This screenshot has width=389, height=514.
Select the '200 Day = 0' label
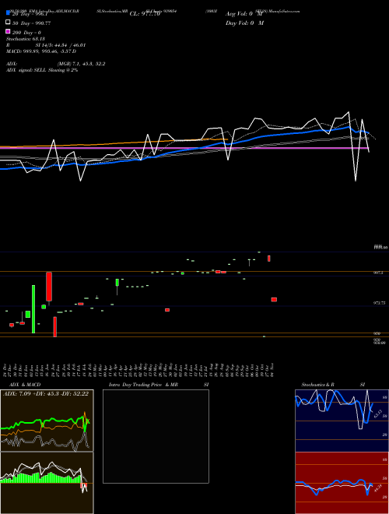[26, 33]
